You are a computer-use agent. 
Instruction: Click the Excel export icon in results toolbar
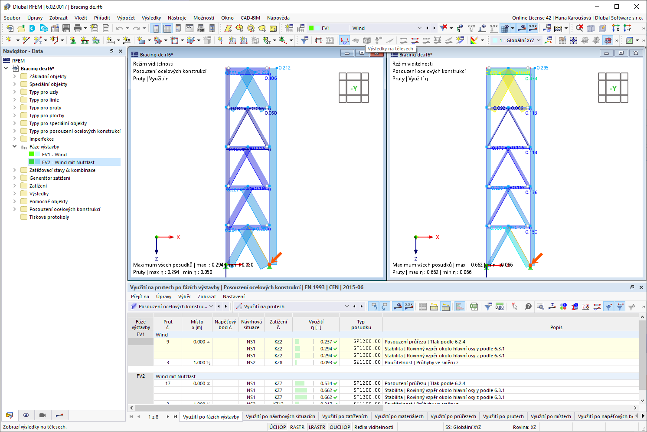pos(474,307)
